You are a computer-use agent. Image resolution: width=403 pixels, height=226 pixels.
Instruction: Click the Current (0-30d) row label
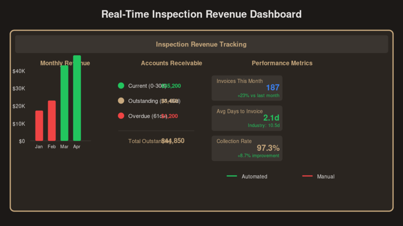(x=147, y=86)
